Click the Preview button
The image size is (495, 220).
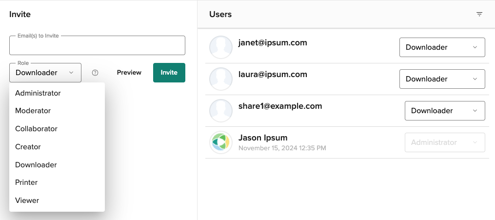point(129,73)
